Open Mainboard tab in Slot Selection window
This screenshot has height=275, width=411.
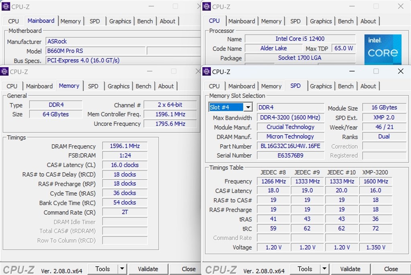pos(242,86)
